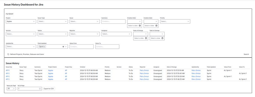Expand the Status filter dropdown
This screenshot has width=255, height=97.
click(x=53, y=34)
